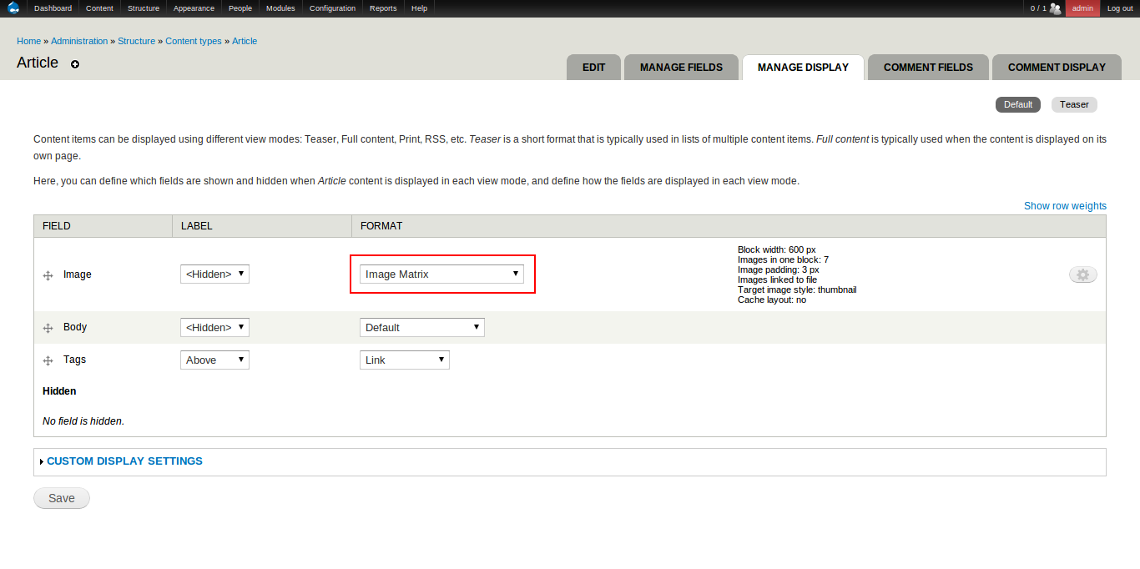Screen dimensions: 1140x569
Task: Click the logged-in users icon in toolbar
Action: 1055,8
